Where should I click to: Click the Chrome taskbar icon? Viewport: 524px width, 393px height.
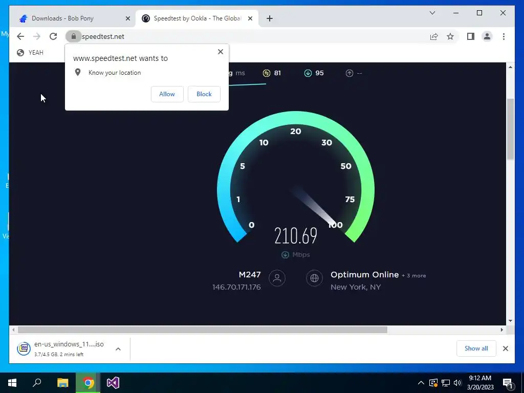click(x=88, y=383)
